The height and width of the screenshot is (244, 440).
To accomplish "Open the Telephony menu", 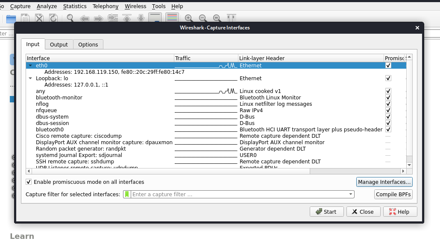I will click(106, 6).
